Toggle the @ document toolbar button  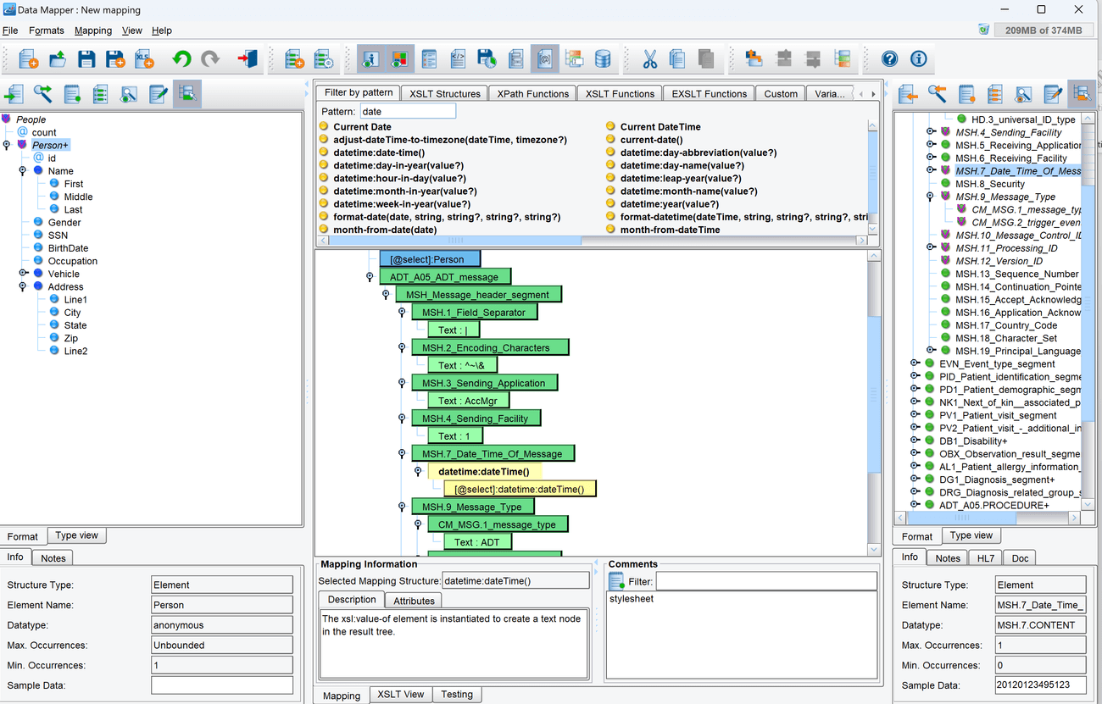(x=545, y=59)
